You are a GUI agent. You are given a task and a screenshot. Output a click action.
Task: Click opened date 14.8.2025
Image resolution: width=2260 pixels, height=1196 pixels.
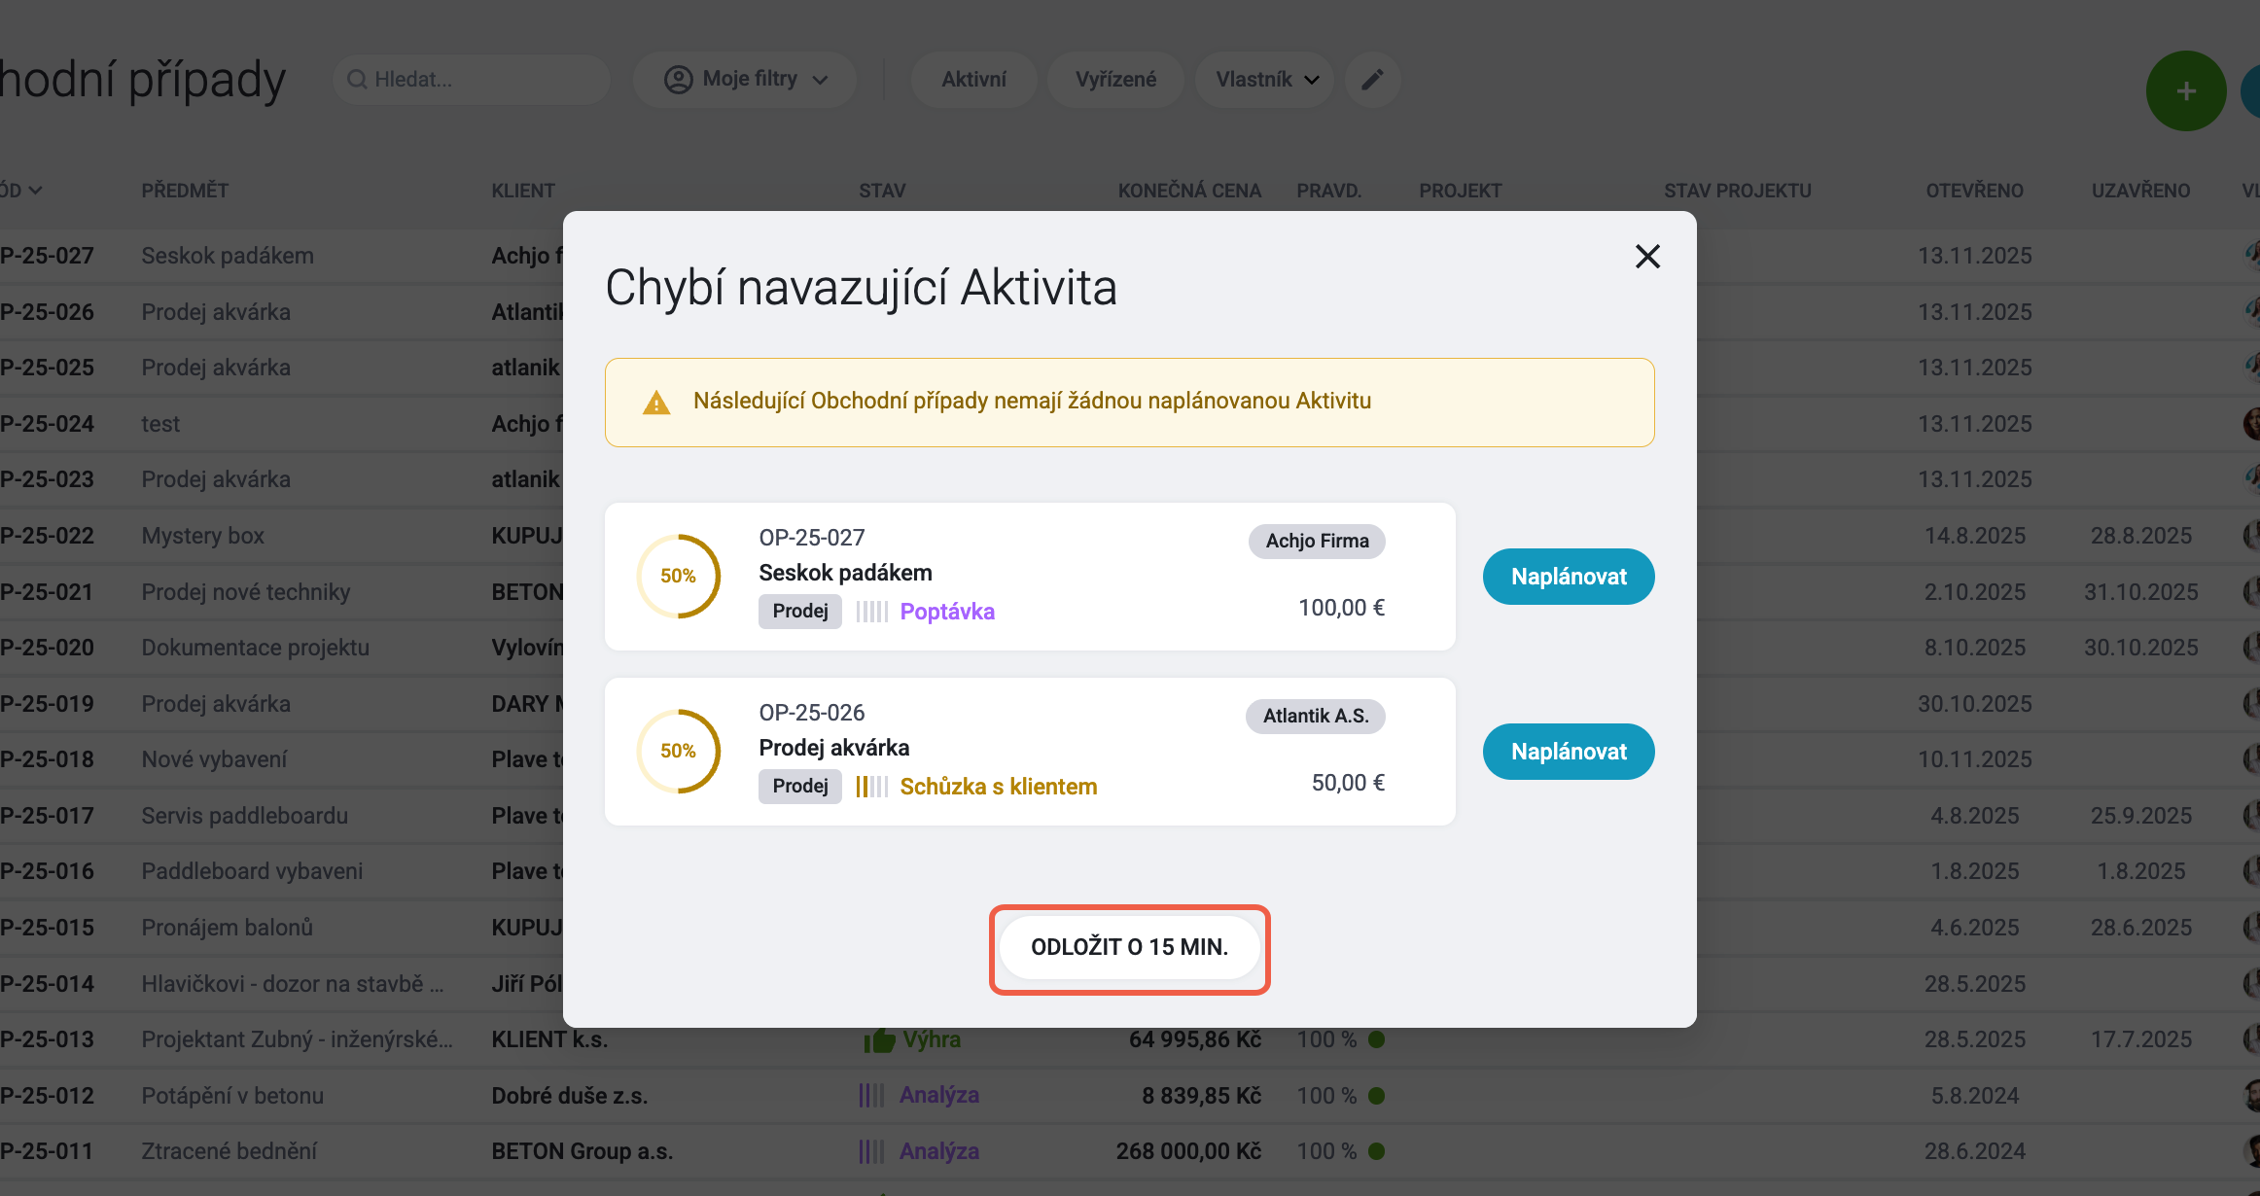[1974, 536]
